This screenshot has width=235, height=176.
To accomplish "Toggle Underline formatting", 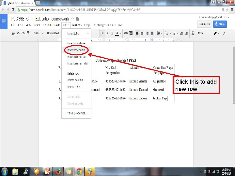I will (112, 33).
